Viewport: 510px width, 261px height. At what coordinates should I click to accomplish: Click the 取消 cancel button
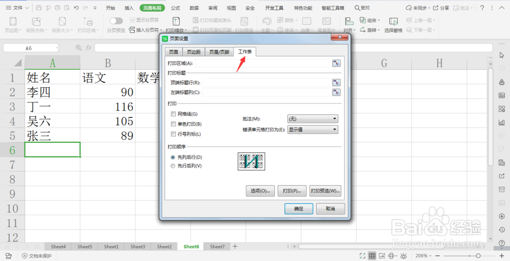(330, 208)
